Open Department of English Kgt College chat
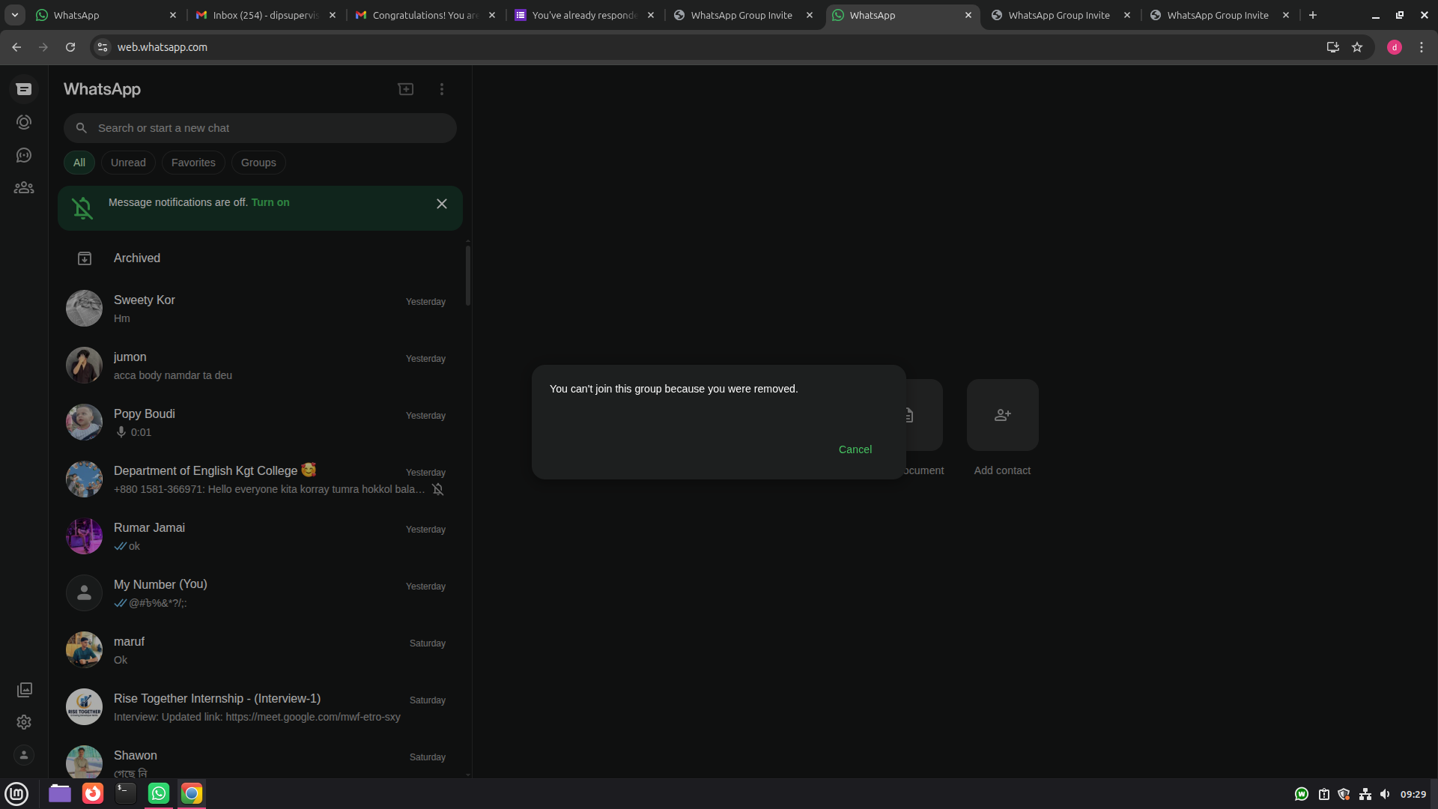Viewport: 1438px width, 809px height. click(x=260, y=479)
